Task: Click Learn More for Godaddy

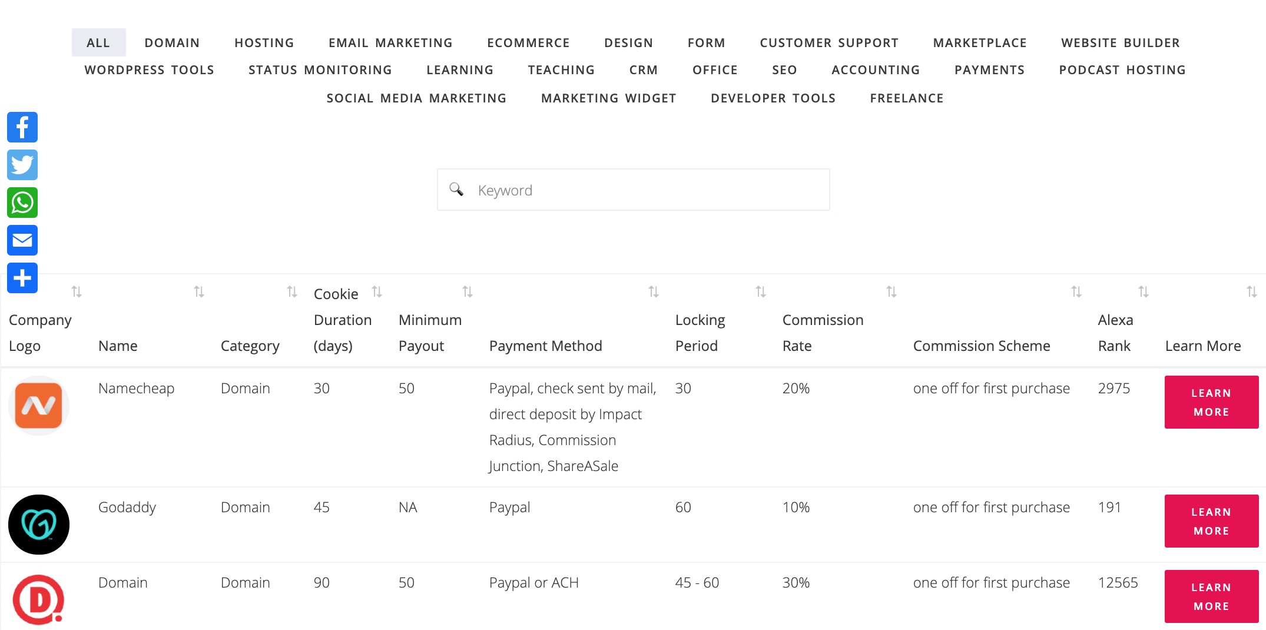Action: point(1211,521)
